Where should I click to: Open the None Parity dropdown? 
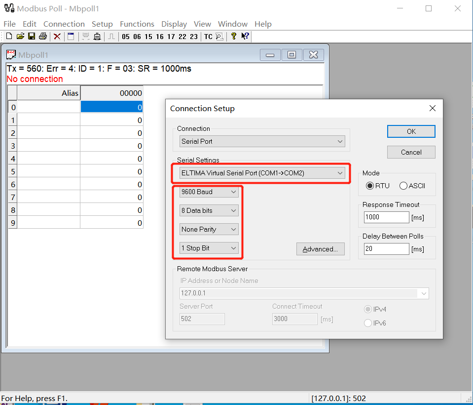click(209, 229)
